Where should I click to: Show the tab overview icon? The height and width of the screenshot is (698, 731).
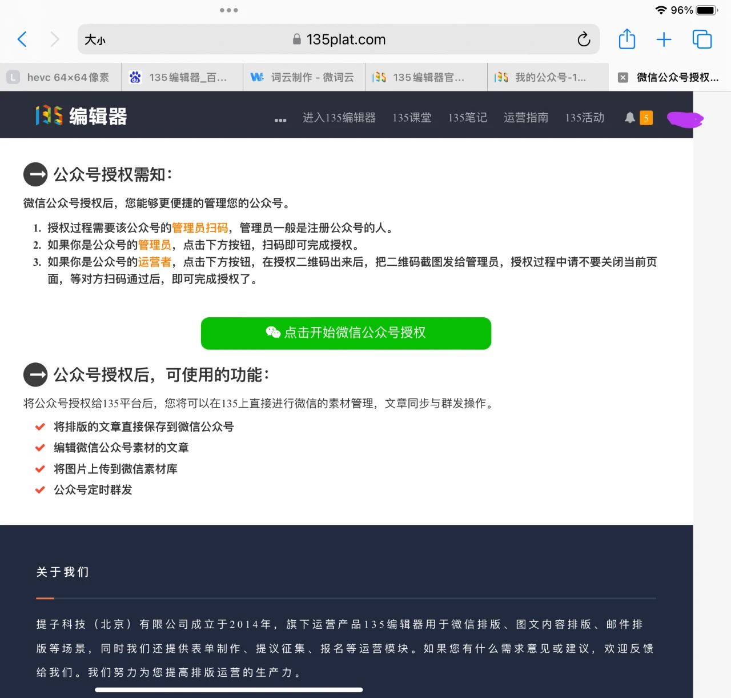click(702, 39)
